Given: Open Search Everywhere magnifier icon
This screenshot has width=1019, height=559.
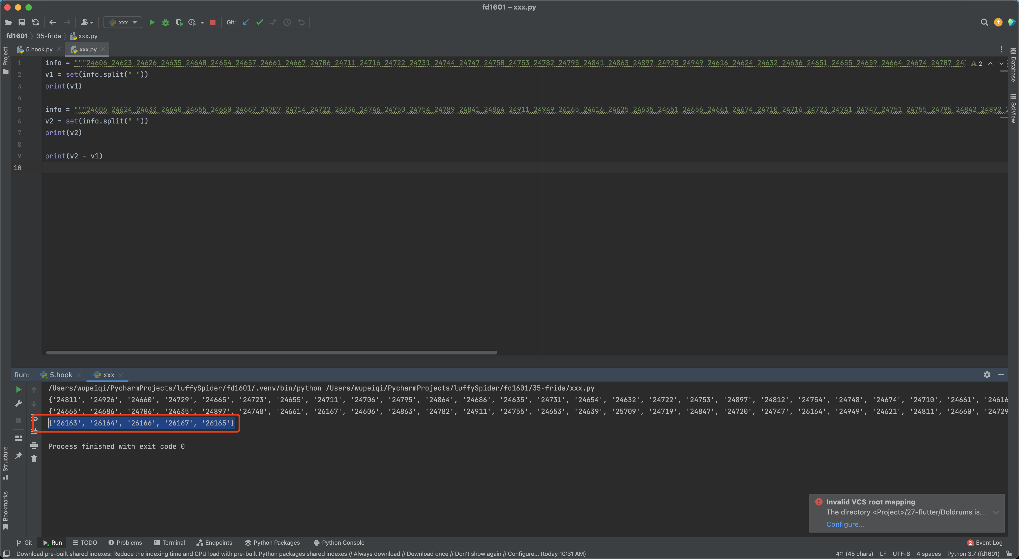Looking at the screenshot, I should (x=984, y=23).
